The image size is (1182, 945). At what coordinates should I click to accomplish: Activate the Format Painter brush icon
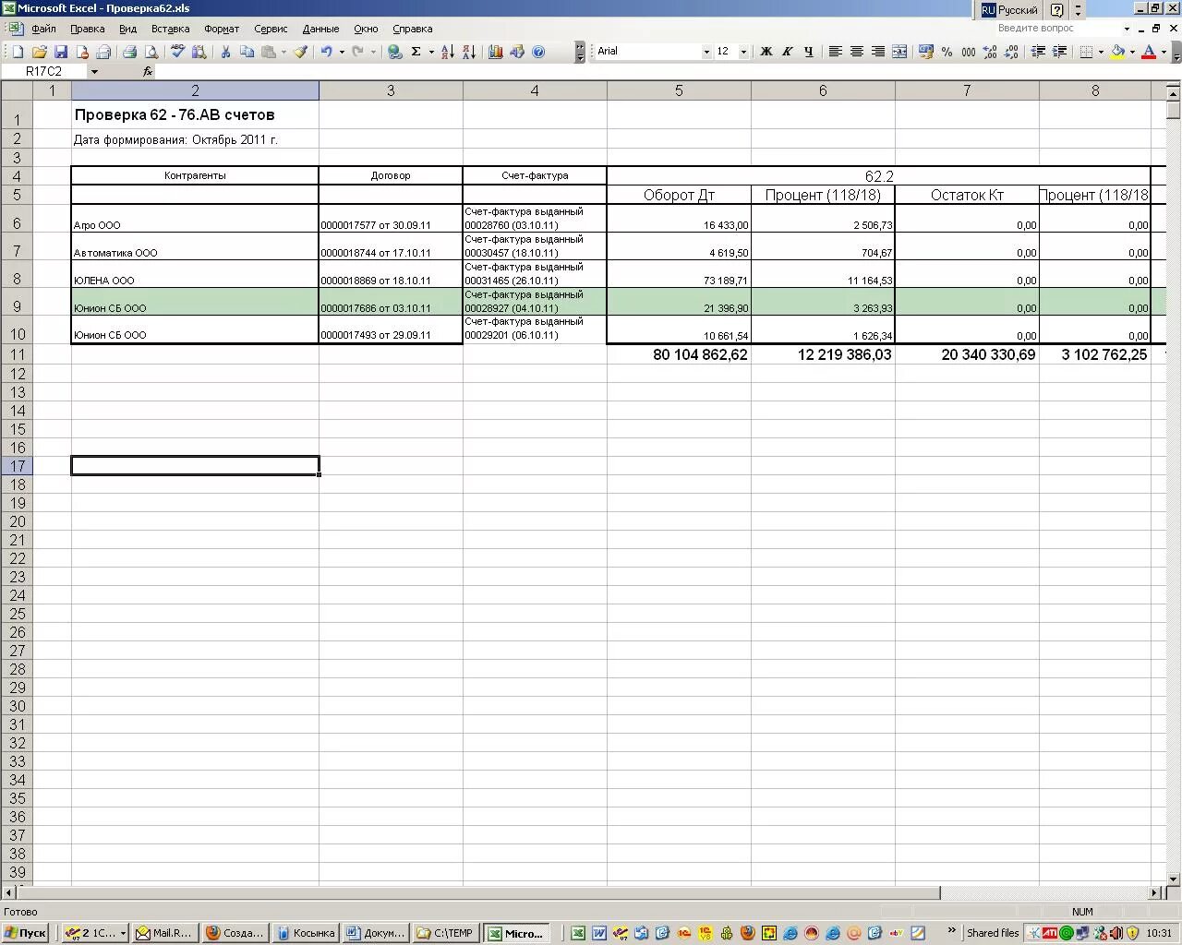(300, 52)
